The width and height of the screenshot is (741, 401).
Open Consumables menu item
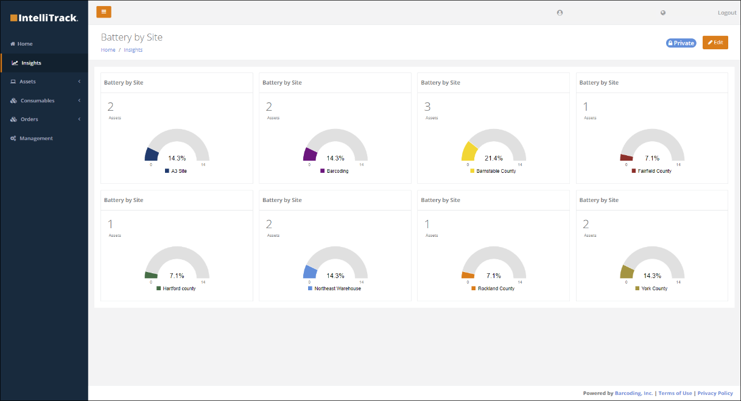(44, 100)
